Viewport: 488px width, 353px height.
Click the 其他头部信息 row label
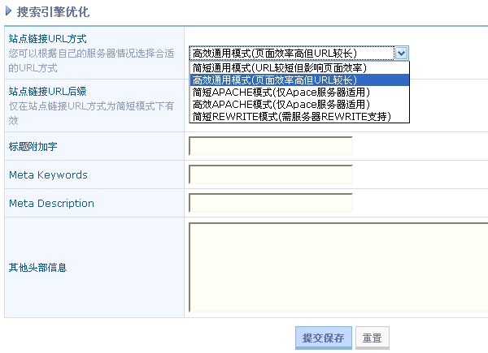(x=37, y=268)
